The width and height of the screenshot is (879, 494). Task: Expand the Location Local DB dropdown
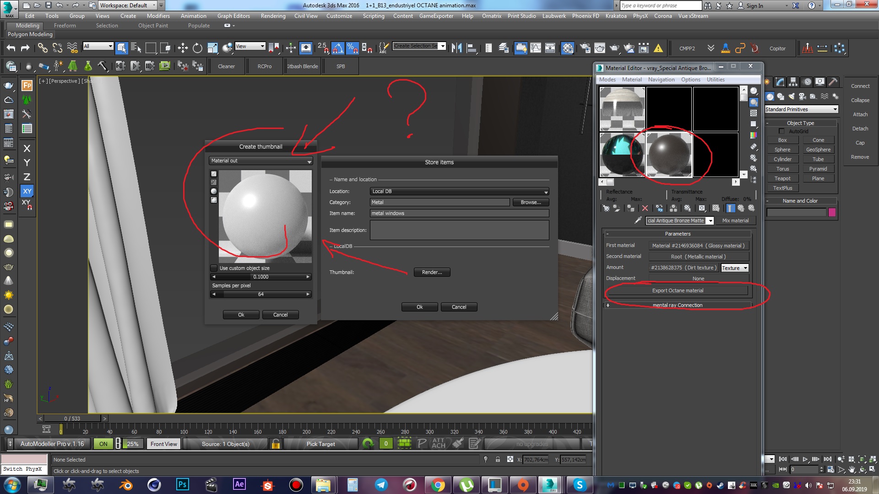tap(459, 192)
